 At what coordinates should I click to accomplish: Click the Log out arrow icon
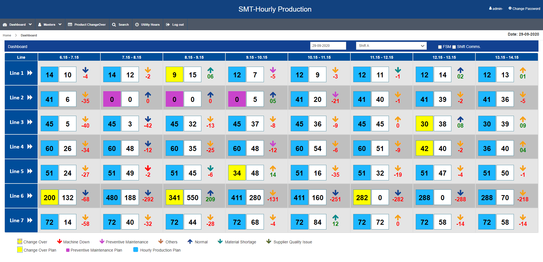168,25
